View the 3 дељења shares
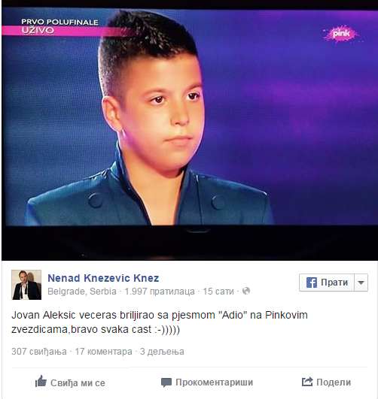The width and height of the screenshot is (378, 399). (x=162, y=352)
